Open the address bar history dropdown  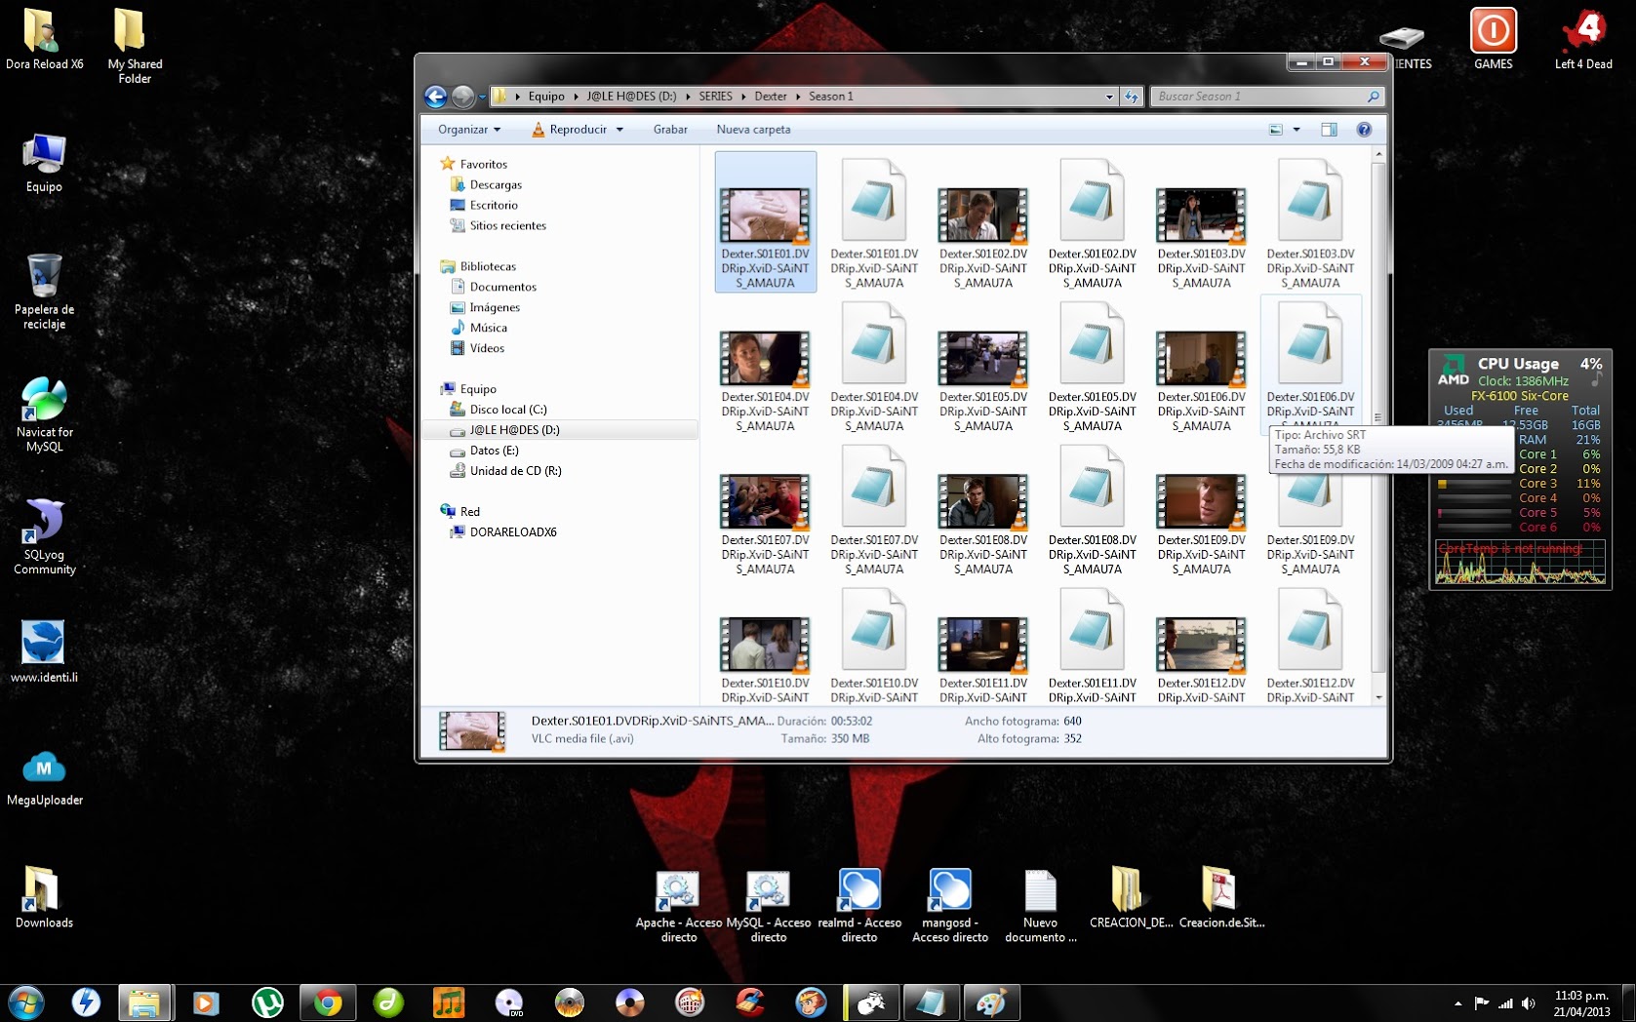(x=1109, y=97)
